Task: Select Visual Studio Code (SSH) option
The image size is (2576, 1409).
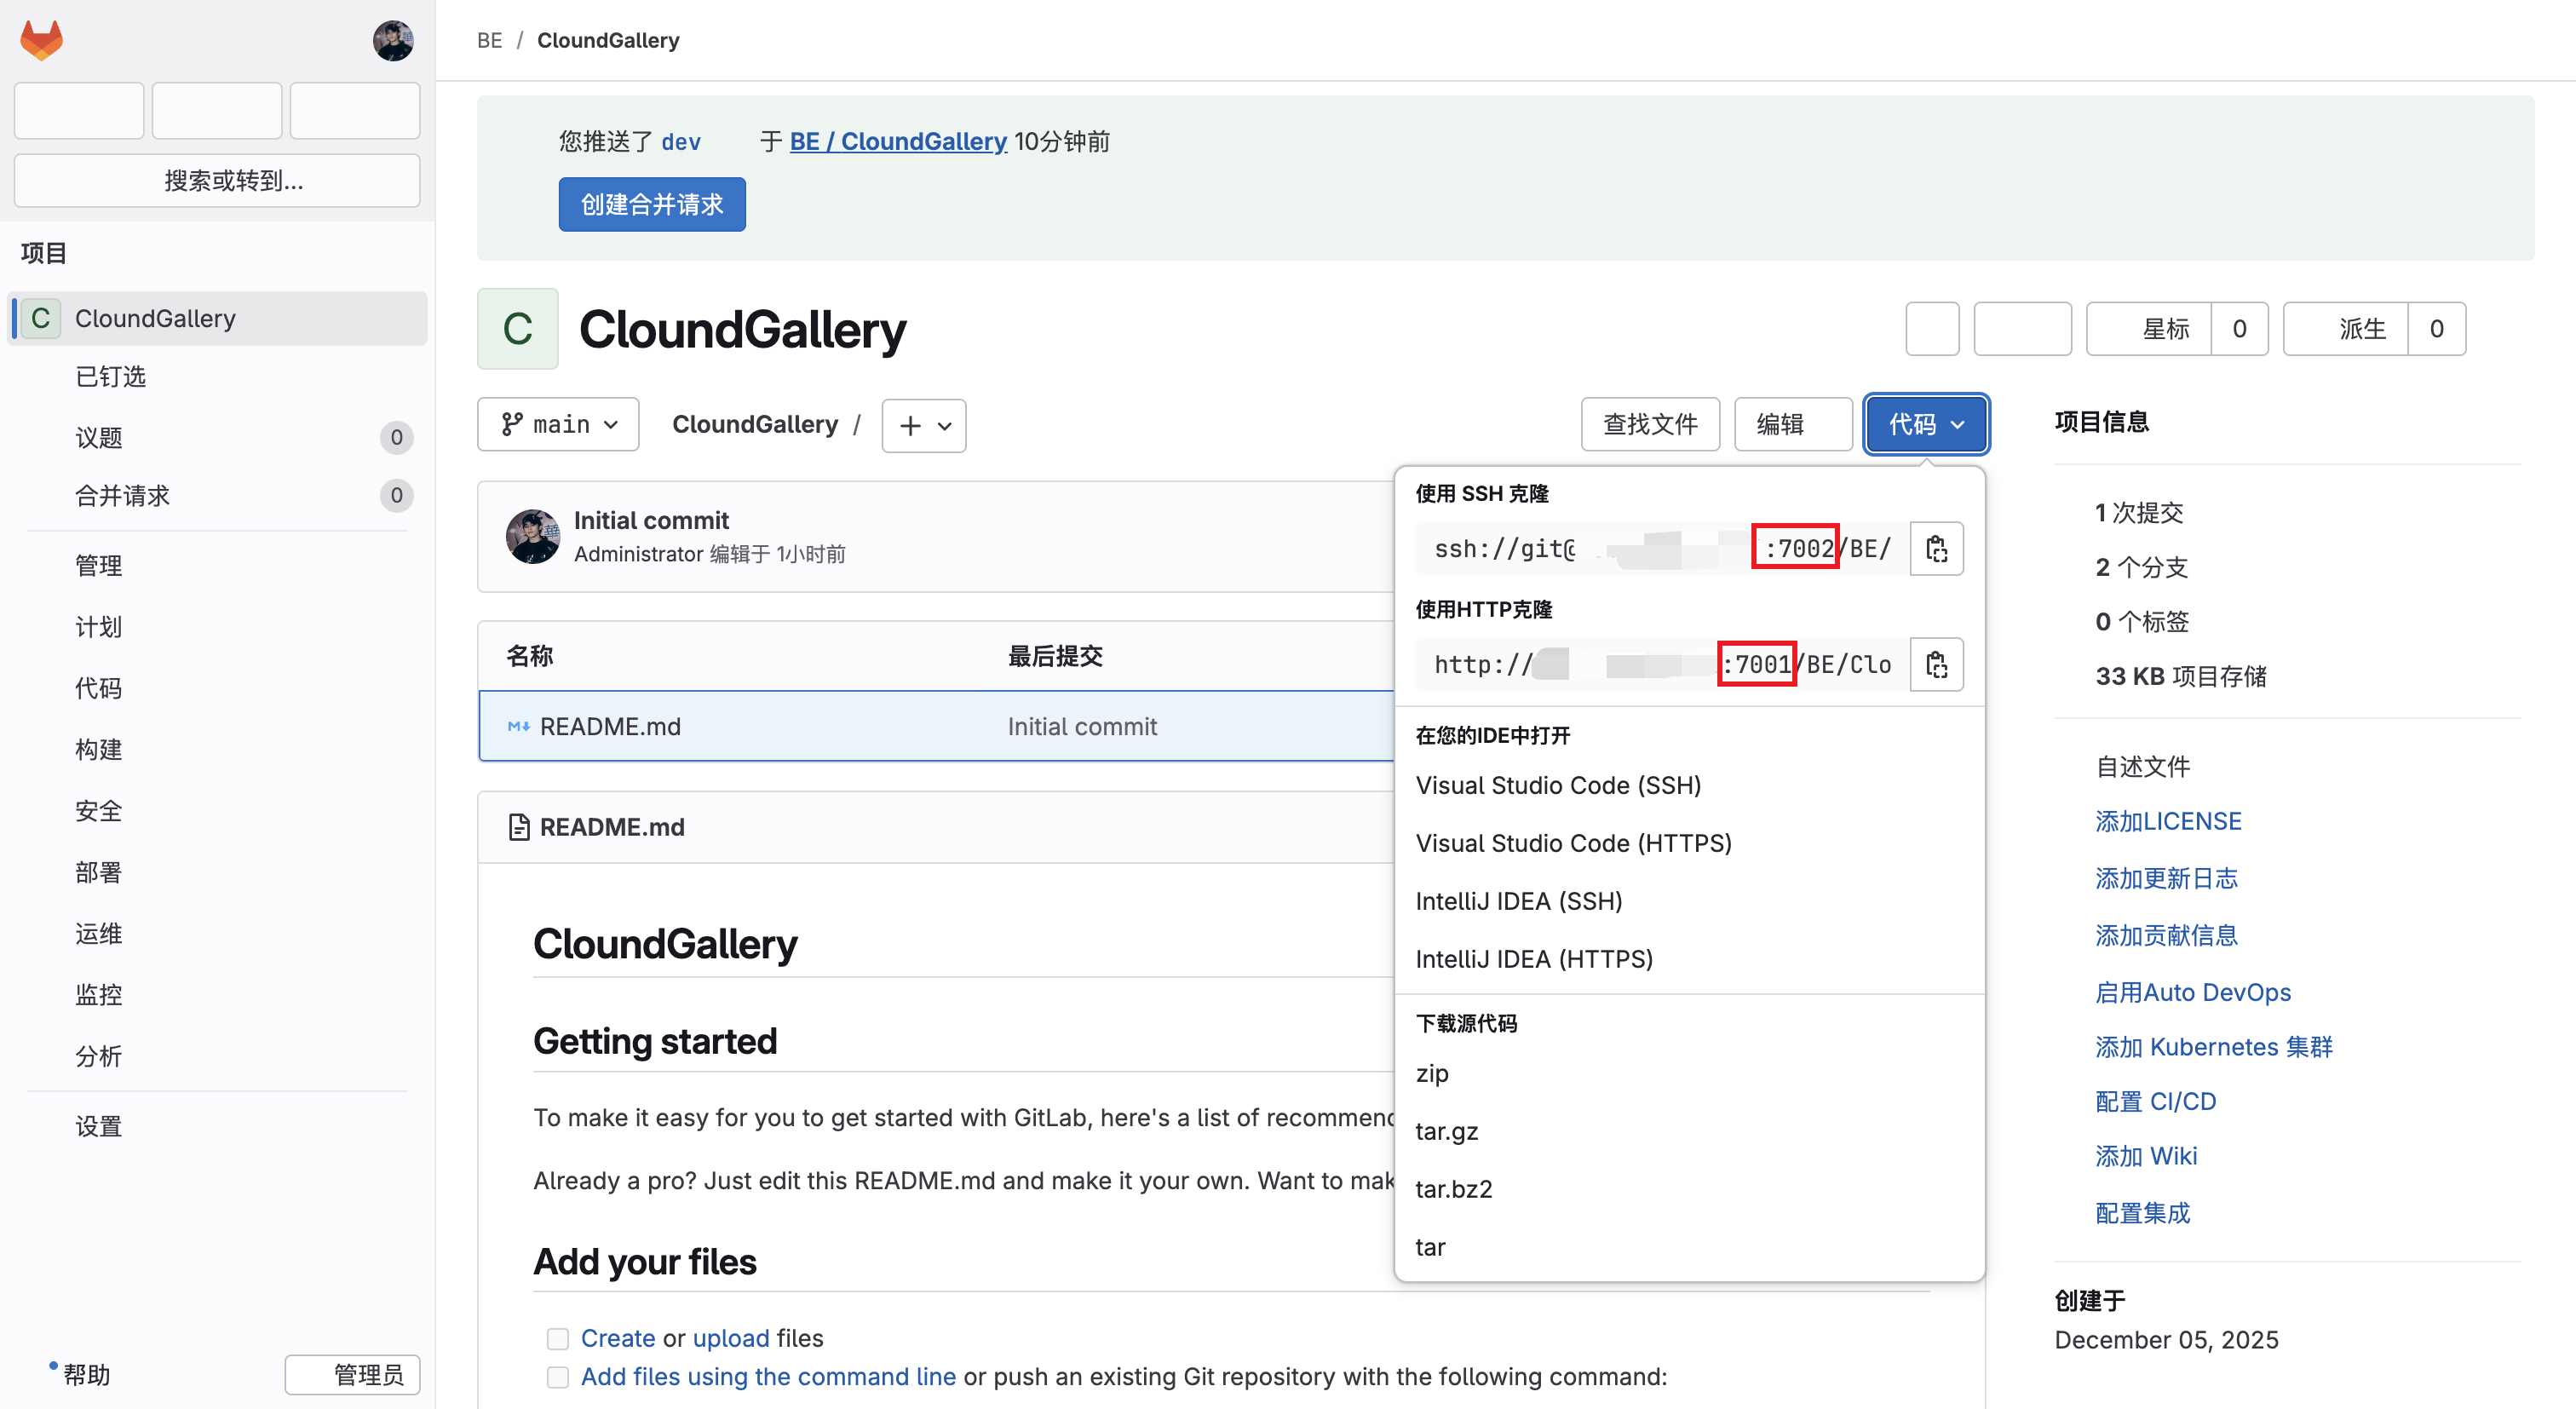Action: 1557,785
